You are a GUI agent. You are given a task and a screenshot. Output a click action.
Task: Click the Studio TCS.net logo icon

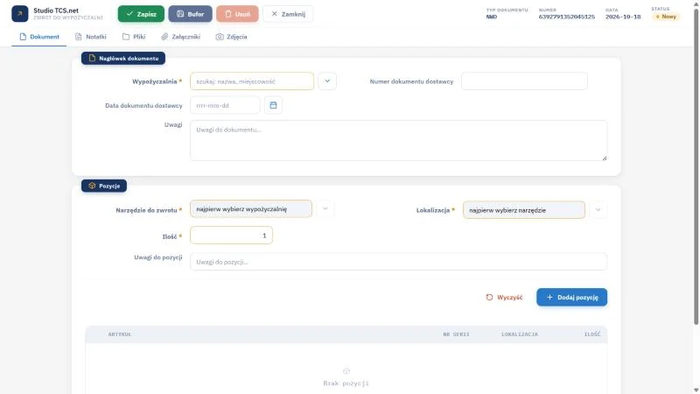(x=19, y=14)
